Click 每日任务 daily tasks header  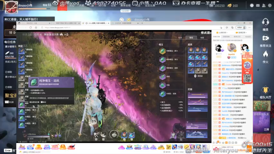pyautogui.click(x=10, y=42)
